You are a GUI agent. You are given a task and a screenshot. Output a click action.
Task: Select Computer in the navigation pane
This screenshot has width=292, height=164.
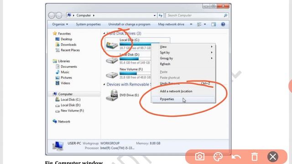(x=65, y=94)
